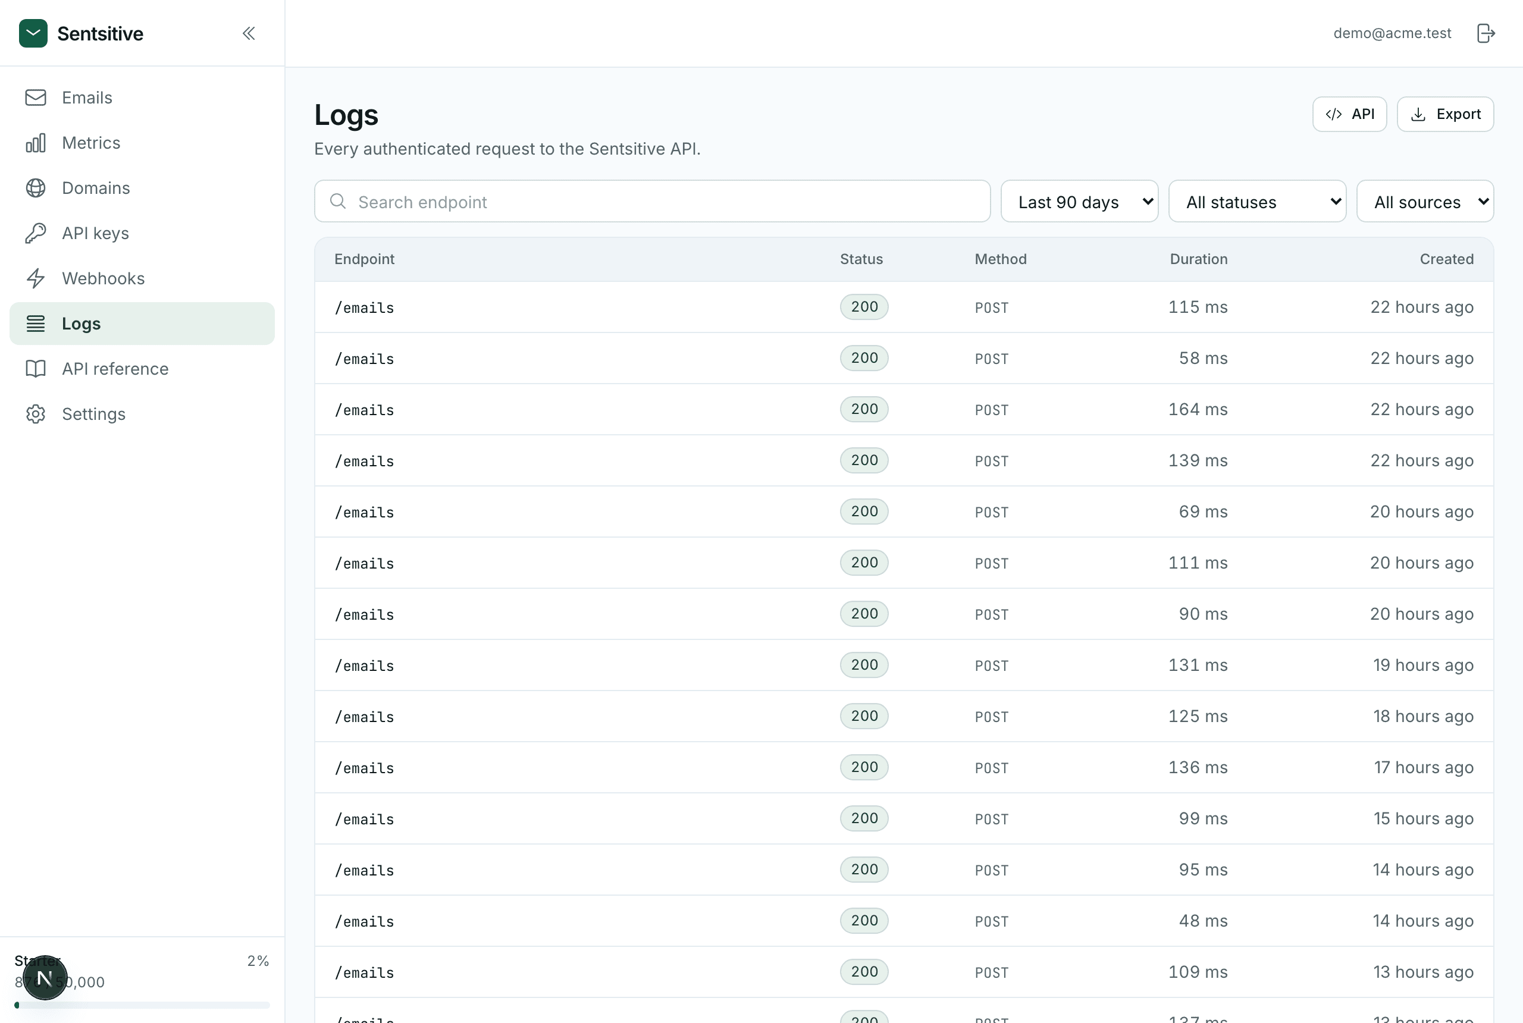This screenshot has height=1023, width=1523.
Task: Open Domains in the sidebar
Action: click(x=142, y=188)
